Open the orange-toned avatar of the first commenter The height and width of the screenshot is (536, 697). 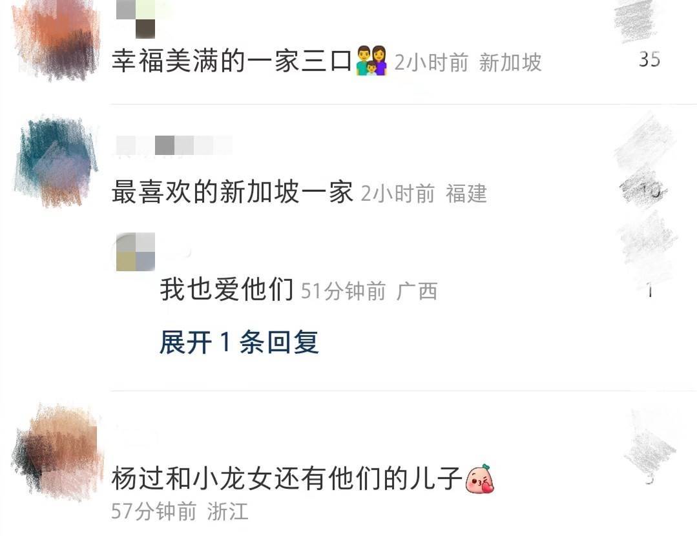[x=56, y=41]
